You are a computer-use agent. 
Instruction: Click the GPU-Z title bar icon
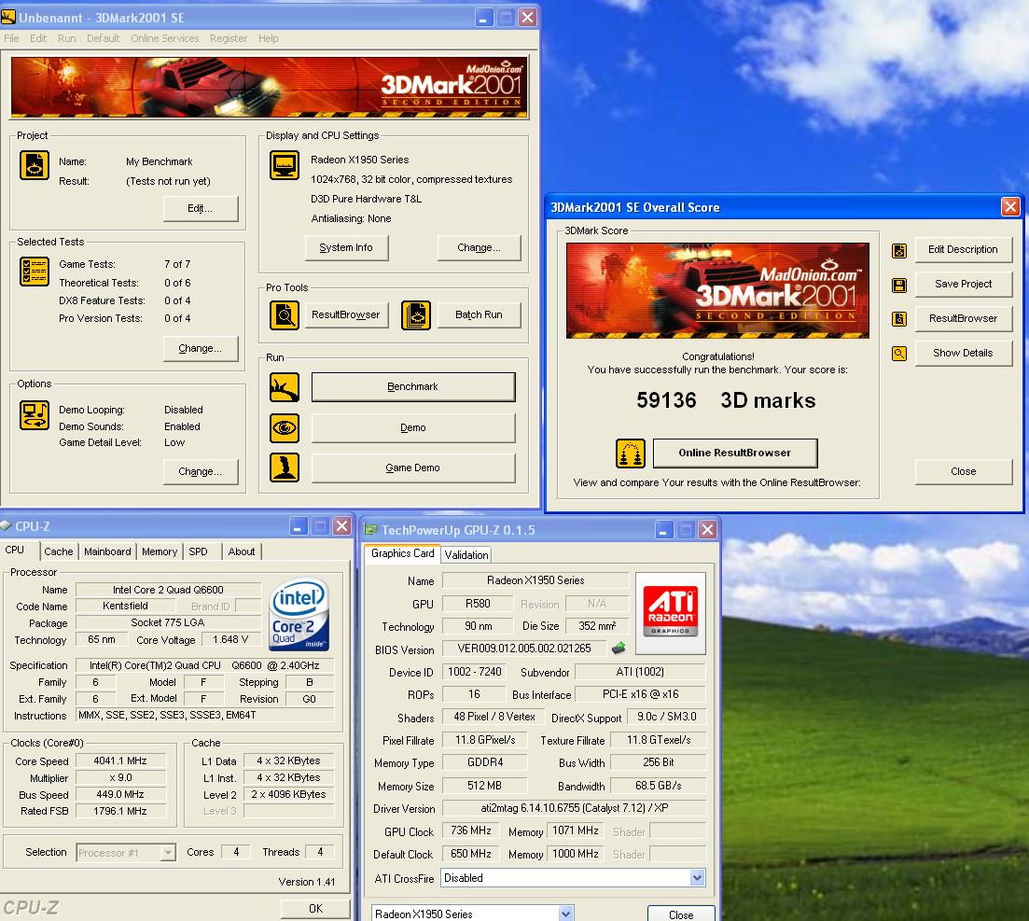[x=370, y=529]
